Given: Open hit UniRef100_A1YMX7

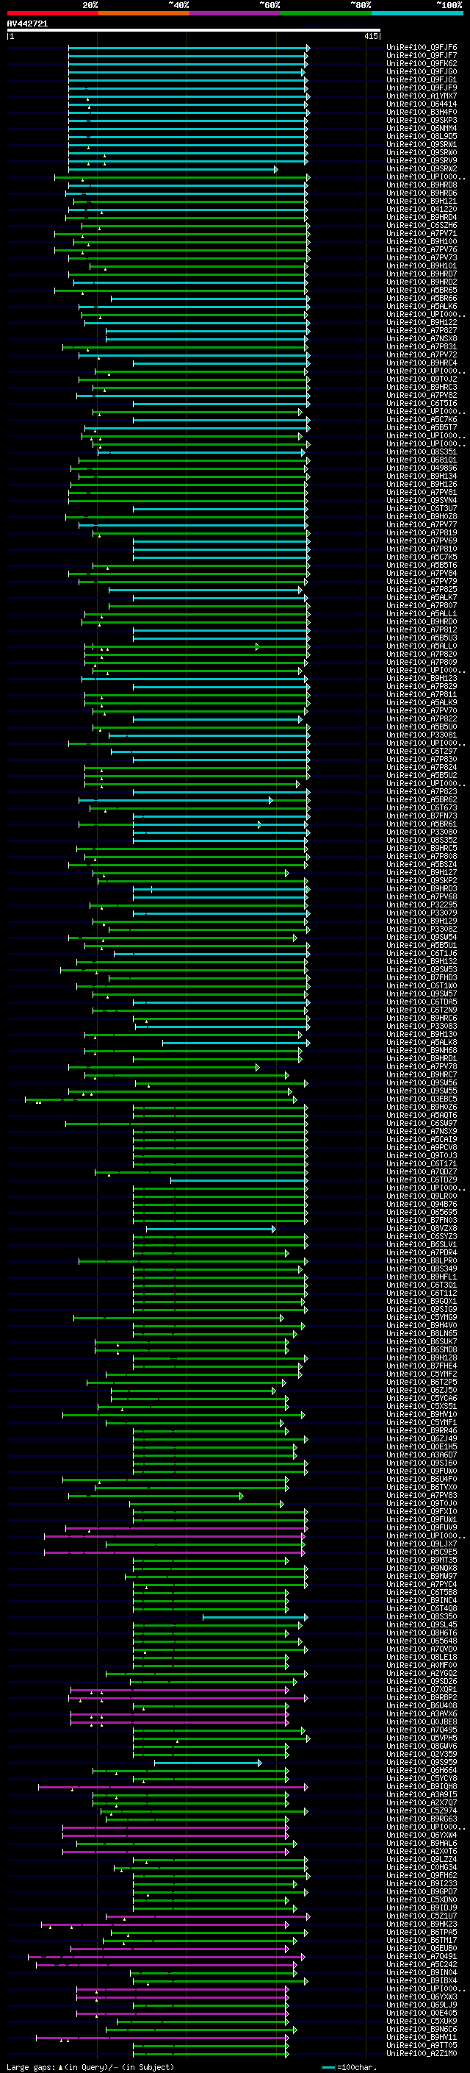Looking at the screenshot, I should (422, 96).
